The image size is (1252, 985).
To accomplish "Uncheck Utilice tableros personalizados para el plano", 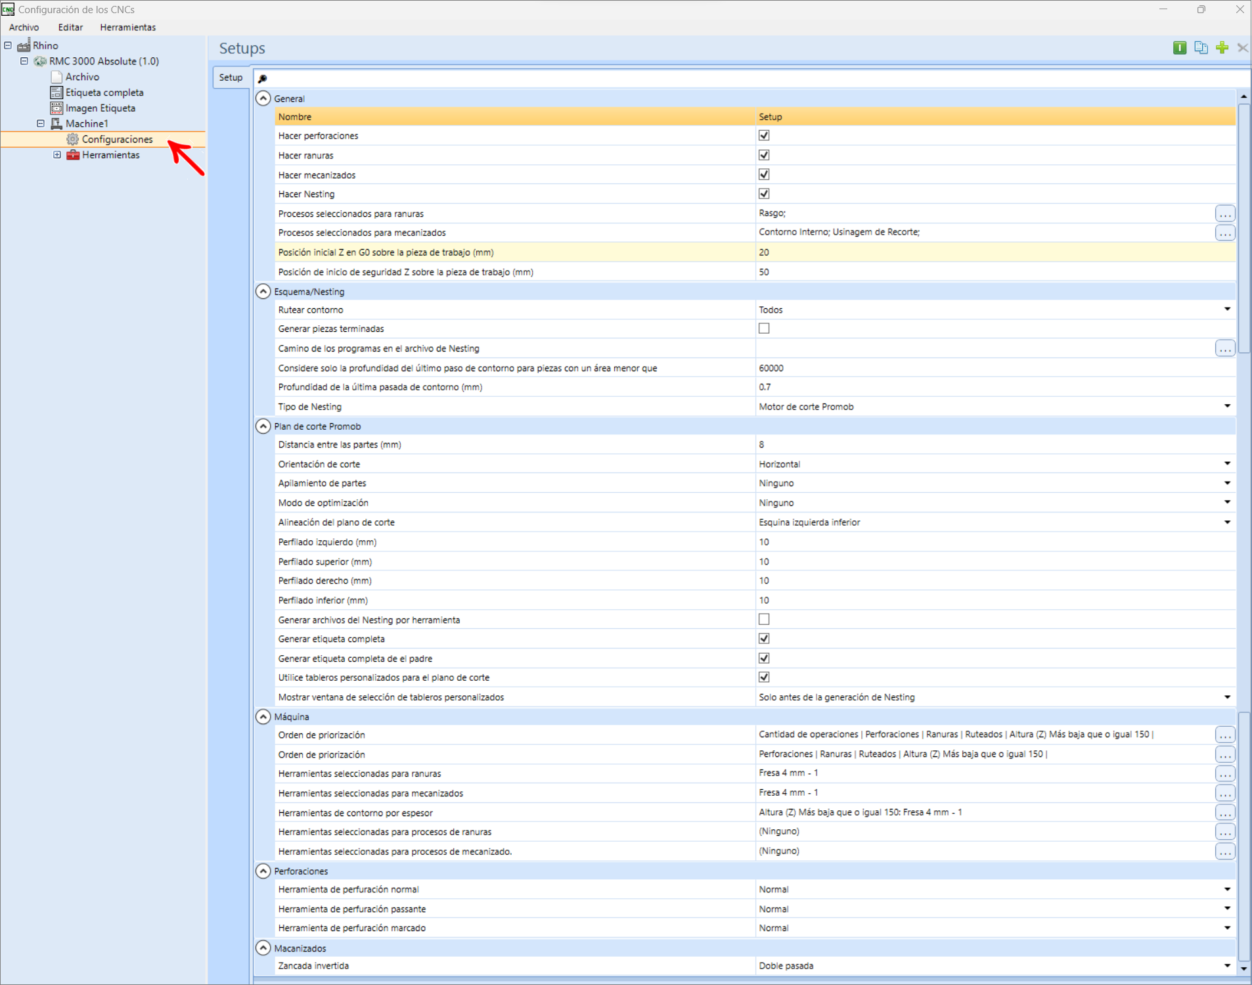I will pyautogui.click(x=764, y=677).
